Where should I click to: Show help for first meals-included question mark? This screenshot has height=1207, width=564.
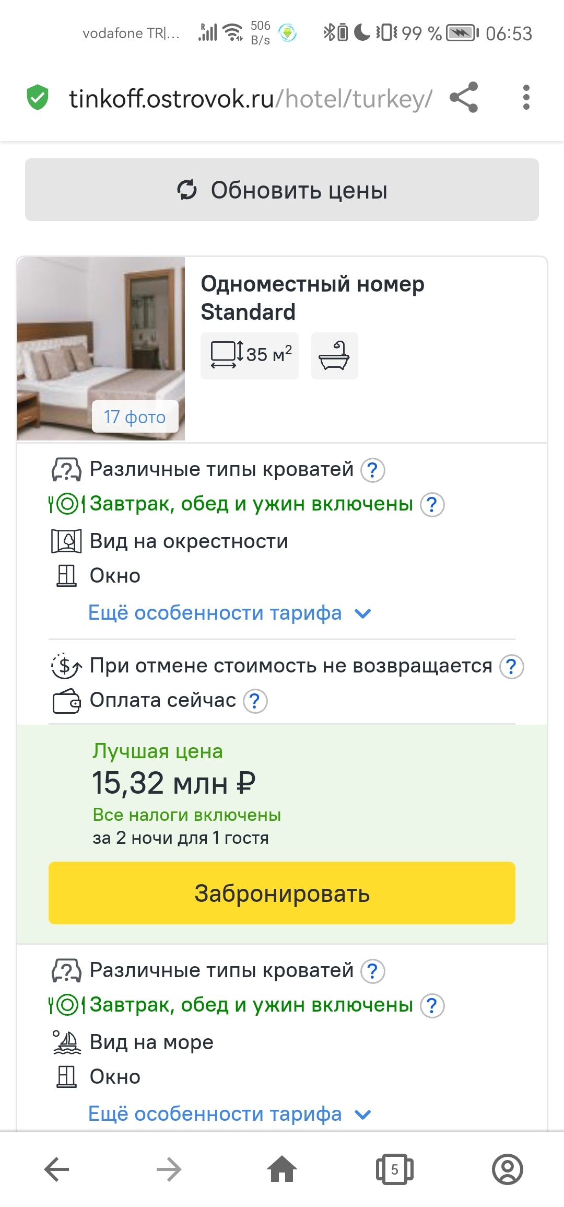(432, 505)
